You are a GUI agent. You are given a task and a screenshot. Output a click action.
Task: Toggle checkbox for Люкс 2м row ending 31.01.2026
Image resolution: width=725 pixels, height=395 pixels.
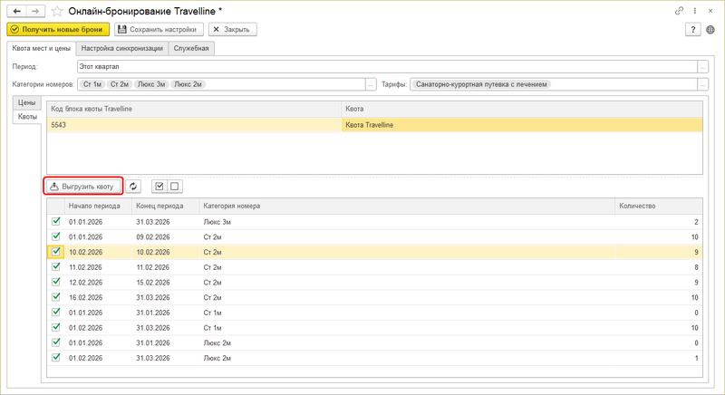point(56,342)
